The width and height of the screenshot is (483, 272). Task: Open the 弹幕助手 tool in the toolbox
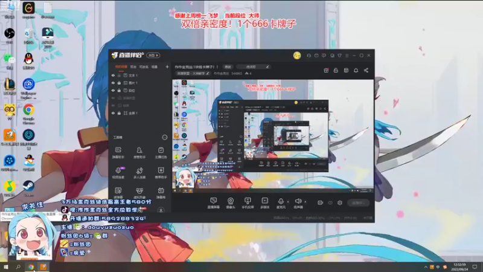pos(118,153)
